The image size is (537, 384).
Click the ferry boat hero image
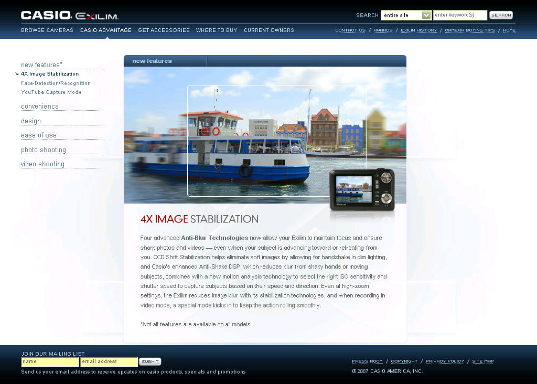click(x=265, y=135)
